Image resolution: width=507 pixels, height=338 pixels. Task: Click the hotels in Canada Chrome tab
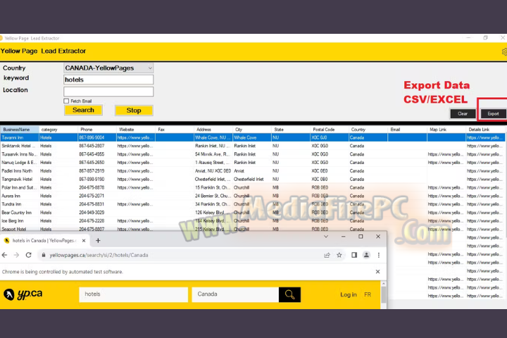click(x=44, y=241)
